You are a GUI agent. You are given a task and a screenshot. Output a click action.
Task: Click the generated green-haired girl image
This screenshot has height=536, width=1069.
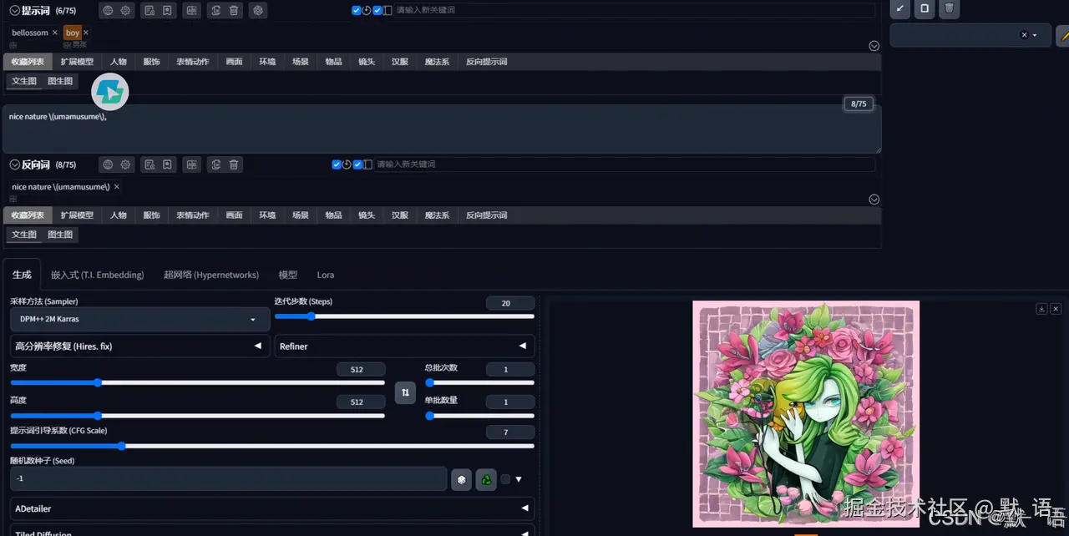click(806, 413)
